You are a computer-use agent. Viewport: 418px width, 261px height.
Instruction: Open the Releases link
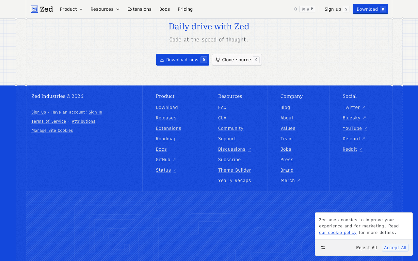click(x=166, y=118)
